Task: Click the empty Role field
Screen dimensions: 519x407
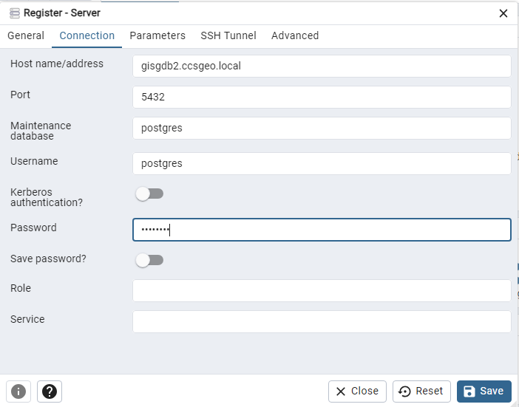Action: click(x=322, y=290)
